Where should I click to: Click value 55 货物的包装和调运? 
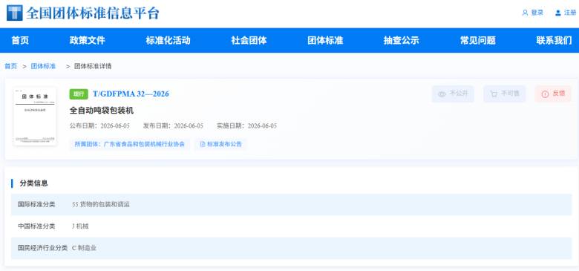101,204
